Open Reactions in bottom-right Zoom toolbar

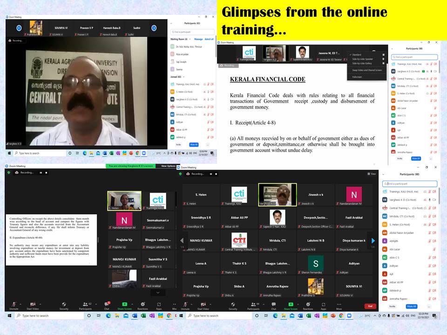pos(308,306)
